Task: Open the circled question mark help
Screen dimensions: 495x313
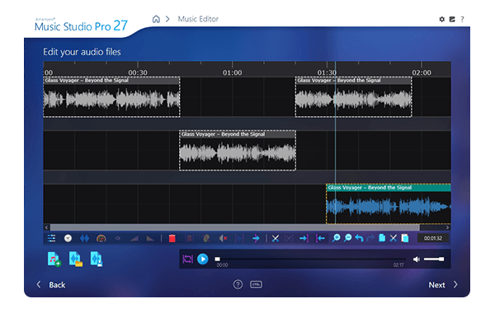Action: click(x=238, y=285)
